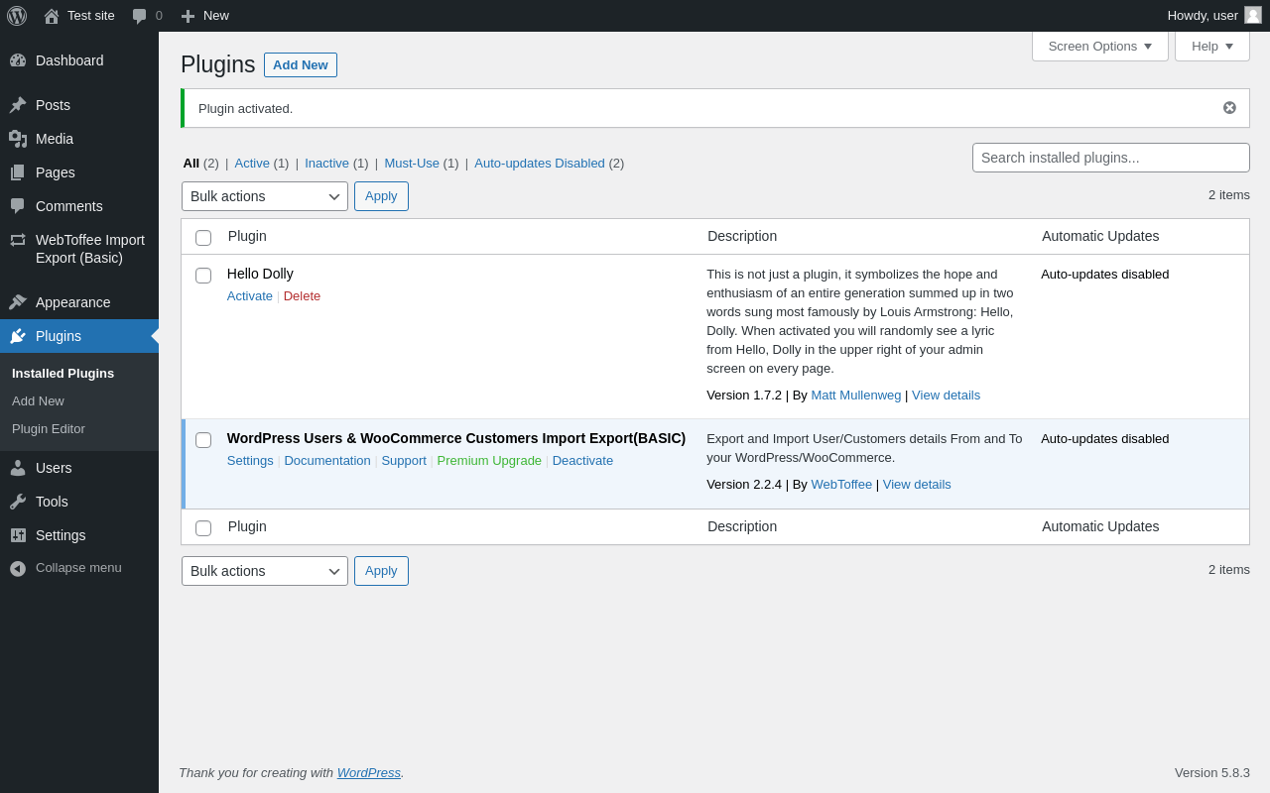Click the Media sidebar icon
Image resolution: width=1270 pixels, height=793 pixels.
(x=18, y=139)
